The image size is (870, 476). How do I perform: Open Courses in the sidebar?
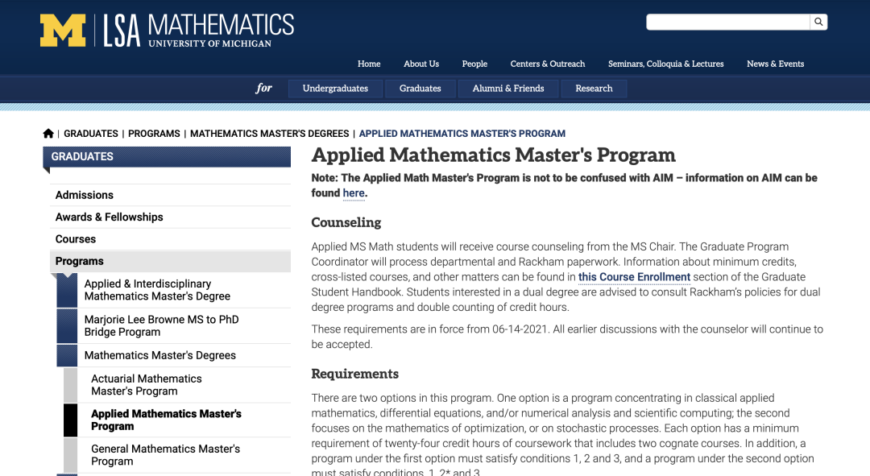(170, 239)
